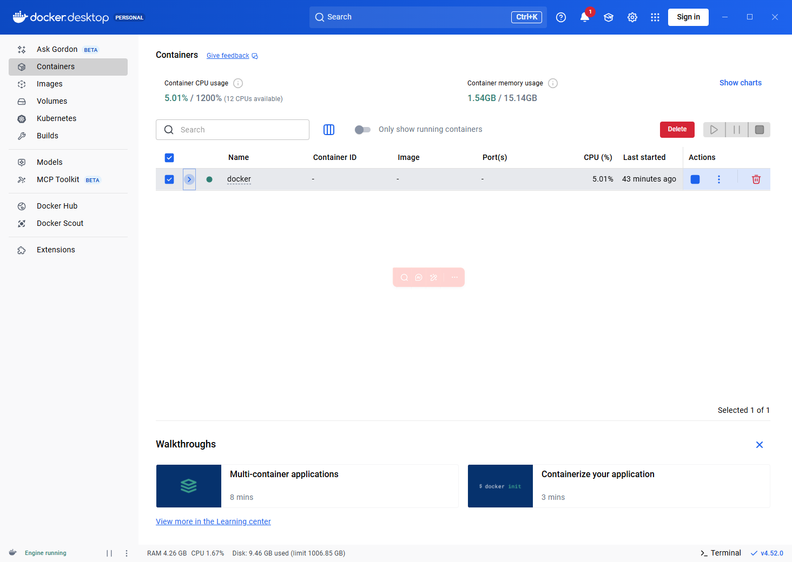Open the Learning center cap icon
Image resolution: width=792 pixels, height=562 pixels.
point(609,17)
